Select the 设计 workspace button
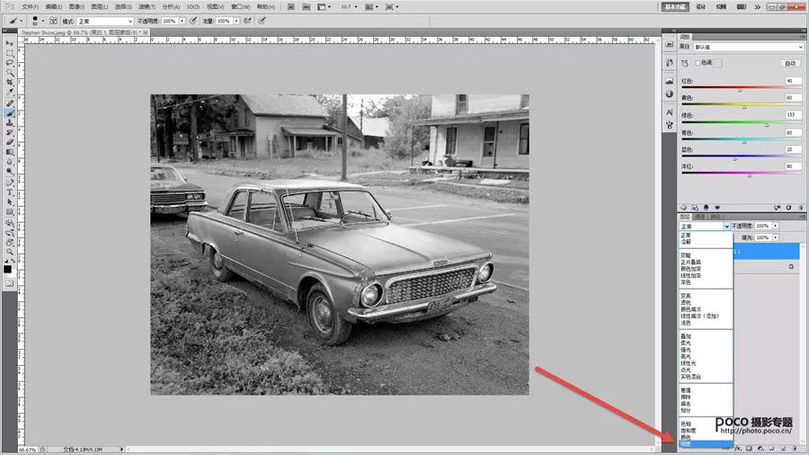The height and width of the screenshot is (455, 809). (x=700, y=6)
